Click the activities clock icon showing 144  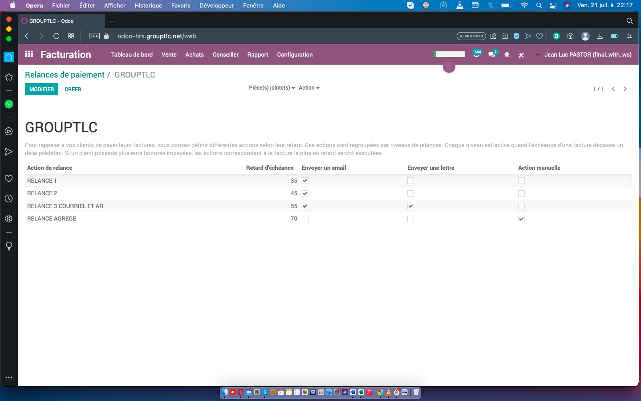point(477,54)
